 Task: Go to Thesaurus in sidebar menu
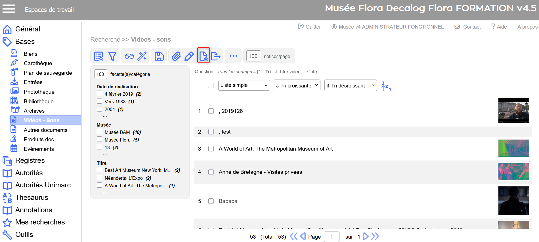coord(32,197)
